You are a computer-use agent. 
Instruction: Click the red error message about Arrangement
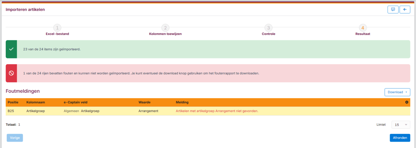(217, 111)
